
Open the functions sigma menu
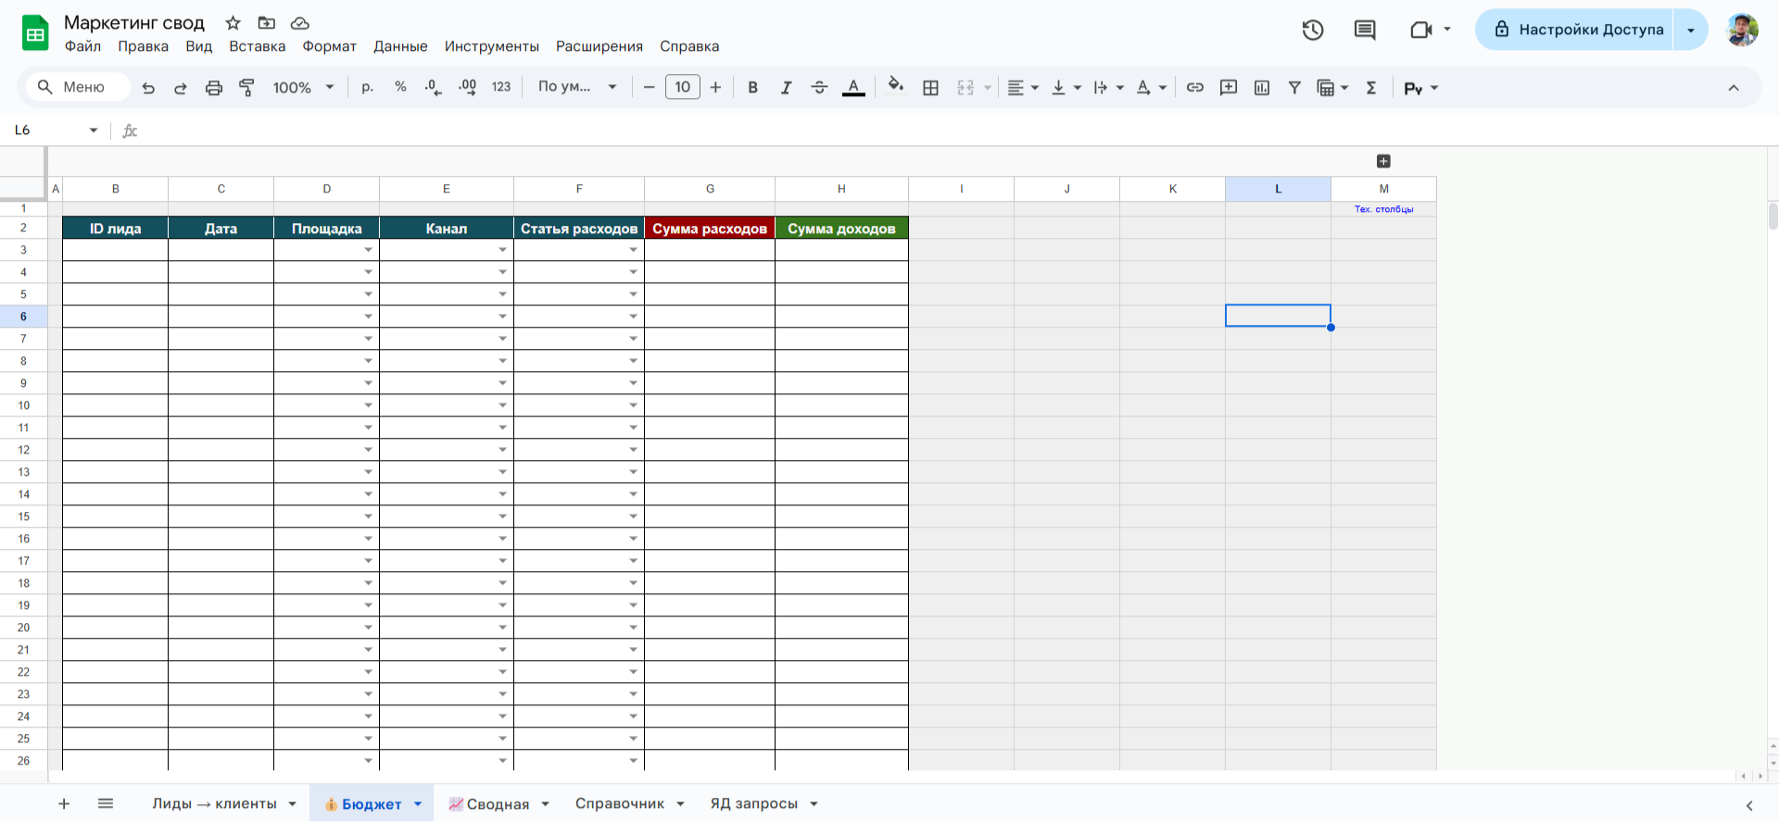click(x=1371, y=87)
